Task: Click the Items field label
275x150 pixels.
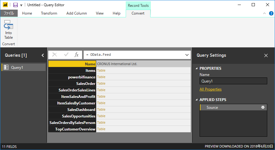Action: [x=90, y=71]
